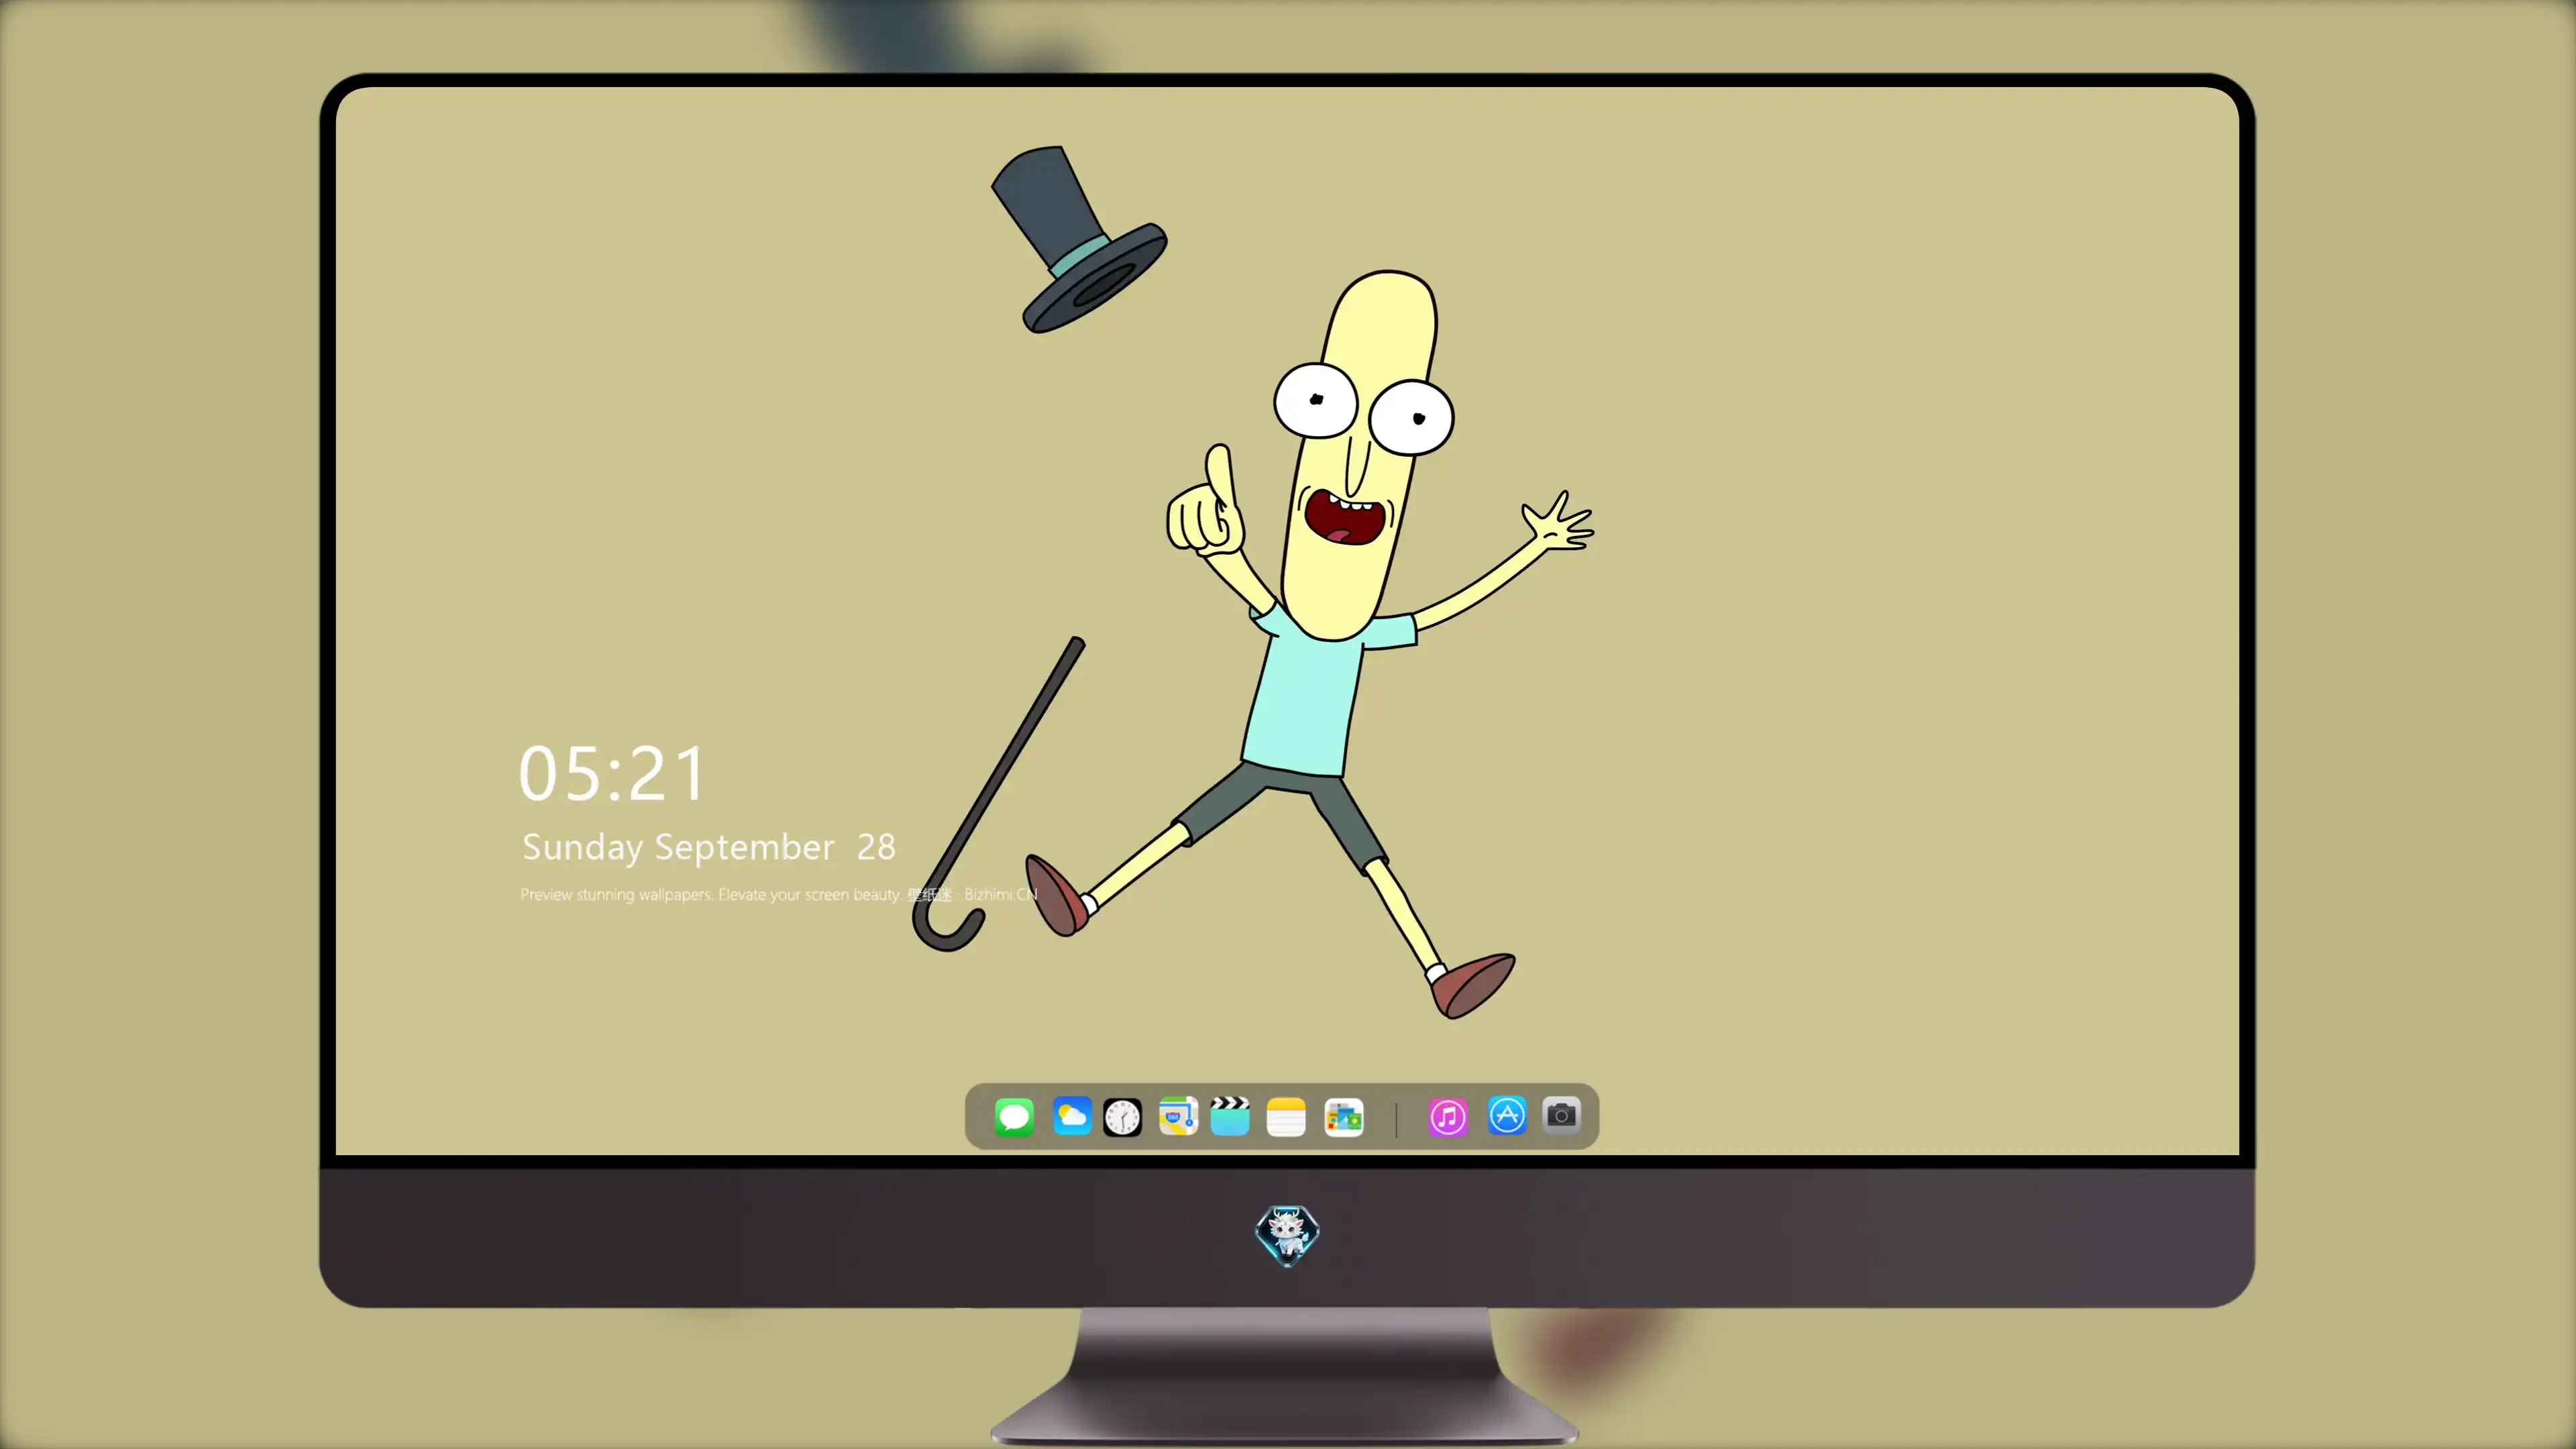This screenshot has width=2576, height=1449.
Task: Click the 05:21 clock display
Action: click(612, 774)
